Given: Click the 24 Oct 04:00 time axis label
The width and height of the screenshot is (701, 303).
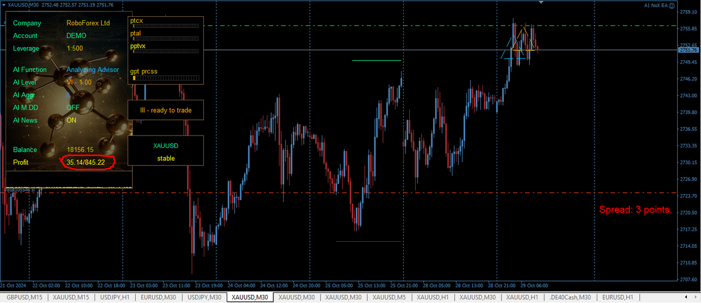Looking at the screenshot, I should pyautogui.click(x=241, y=285).
